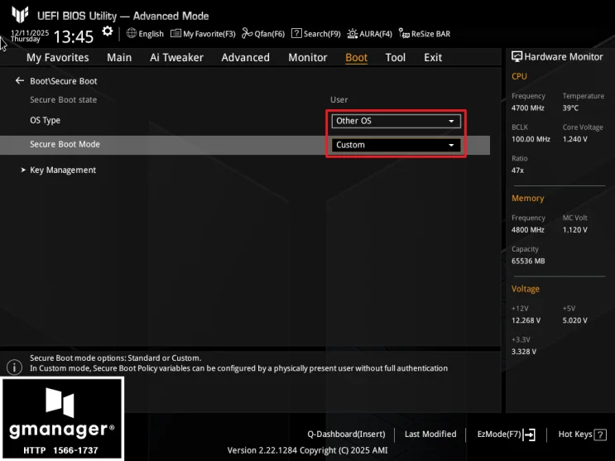Image resolution: width=615 pixels, height=461 pixels.
Task: Click the Ratio value 47x
Action: 517,170
